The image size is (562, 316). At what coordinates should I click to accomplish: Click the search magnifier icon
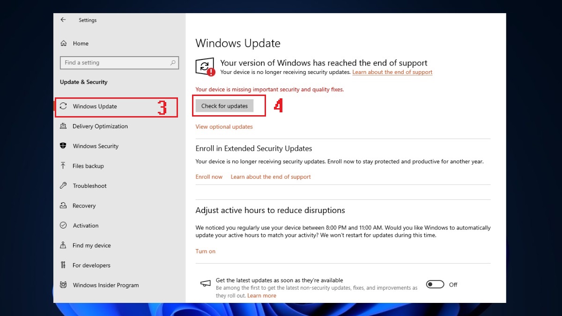tap(173, 63)
